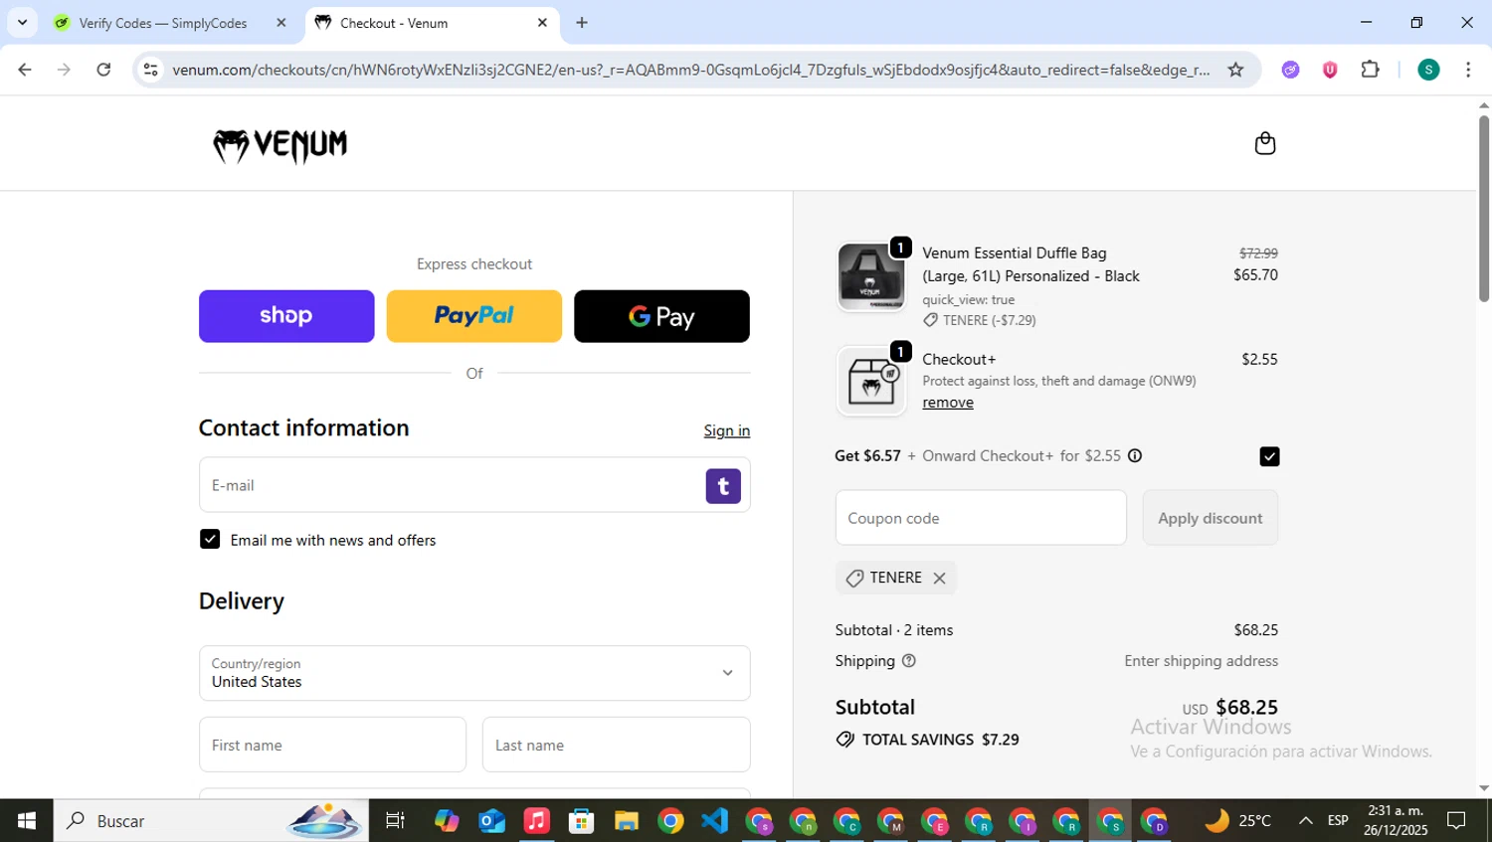Toggle Email me with news and offers
The width and height of the screenshot is (1492, 842).
point(210,539)
